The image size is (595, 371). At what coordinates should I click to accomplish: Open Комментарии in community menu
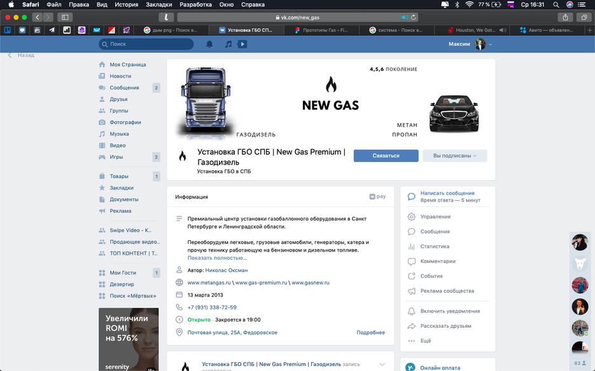point(438,261)
